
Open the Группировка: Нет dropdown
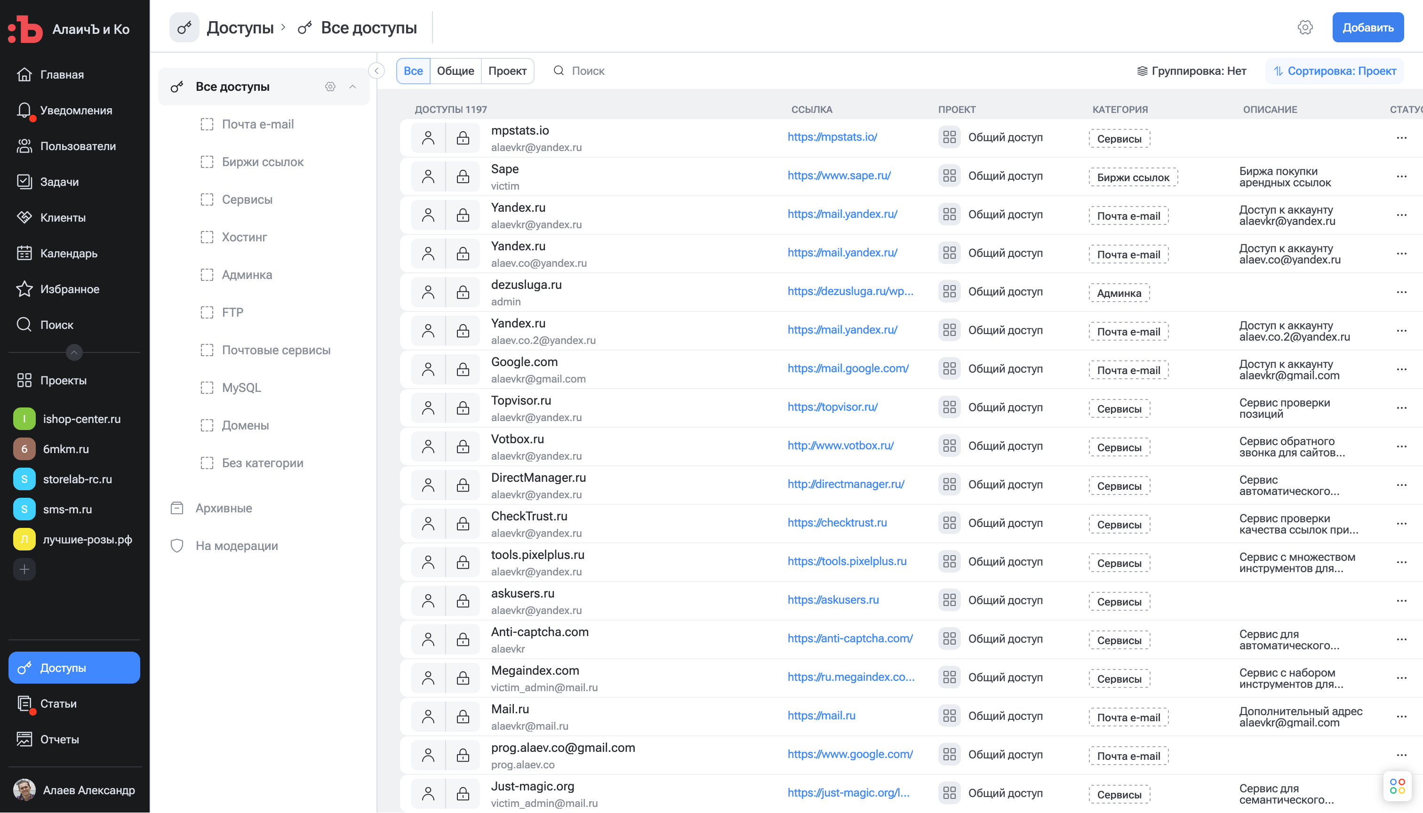1192,71
